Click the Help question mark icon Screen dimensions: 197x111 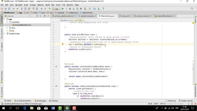(103, 9)
